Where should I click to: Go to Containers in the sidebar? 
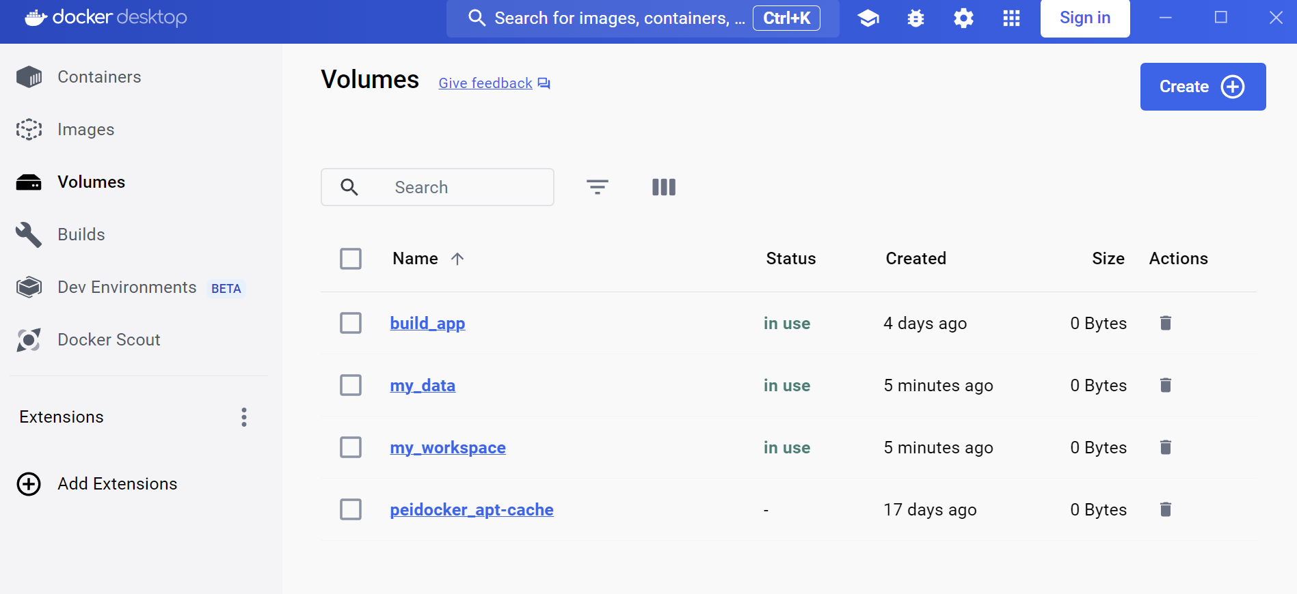coord(99,77)
